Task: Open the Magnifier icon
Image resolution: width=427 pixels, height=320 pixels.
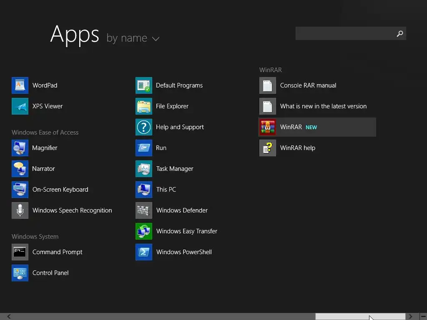Action: [20, 148]
